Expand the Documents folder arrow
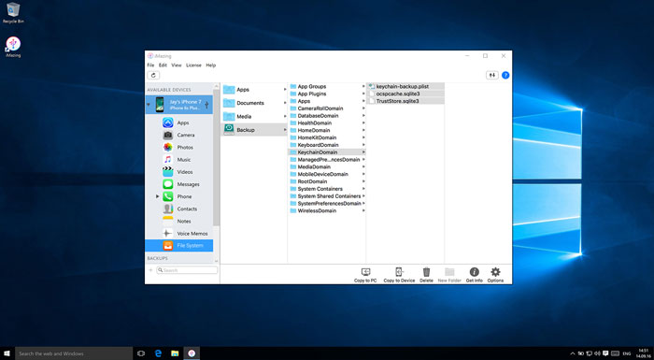654x360 pixels. coord(285,103)
